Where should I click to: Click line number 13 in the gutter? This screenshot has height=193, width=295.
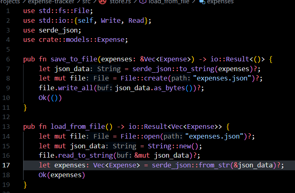[6, 127]
